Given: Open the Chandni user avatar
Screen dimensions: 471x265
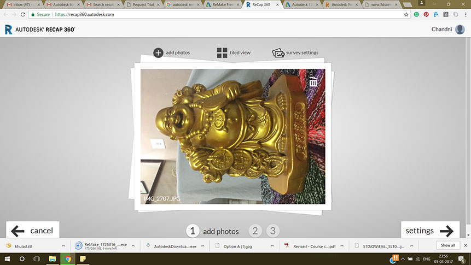Looking at the screenshot, I should click(x=460, y=29).
